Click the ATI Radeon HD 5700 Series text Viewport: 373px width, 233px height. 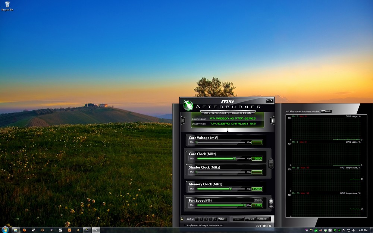pos(233,119)
